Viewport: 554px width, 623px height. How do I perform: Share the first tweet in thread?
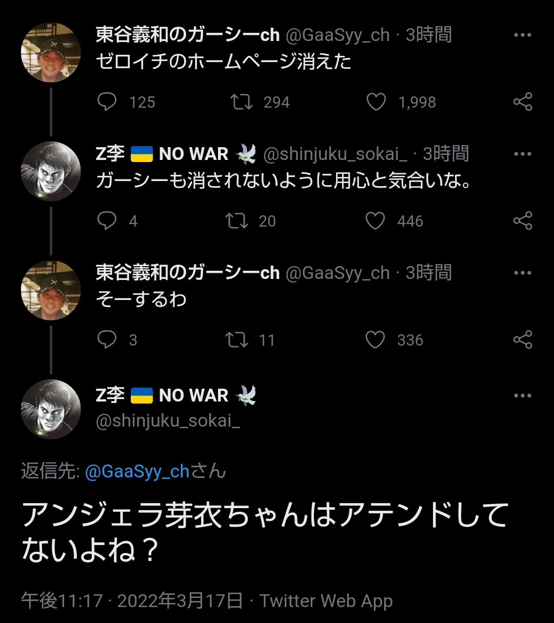(x=522, y=102)
